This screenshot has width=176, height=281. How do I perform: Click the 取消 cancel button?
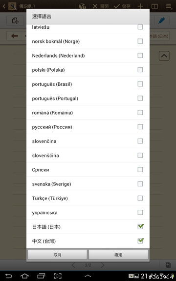click(x=57, y=255)
